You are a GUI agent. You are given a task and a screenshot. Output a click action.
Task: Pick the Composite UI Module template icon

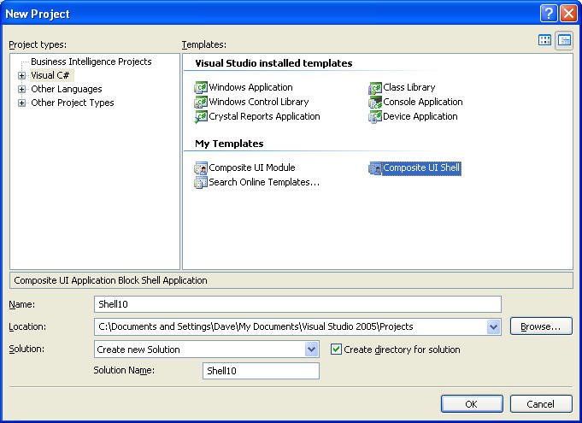202,168
